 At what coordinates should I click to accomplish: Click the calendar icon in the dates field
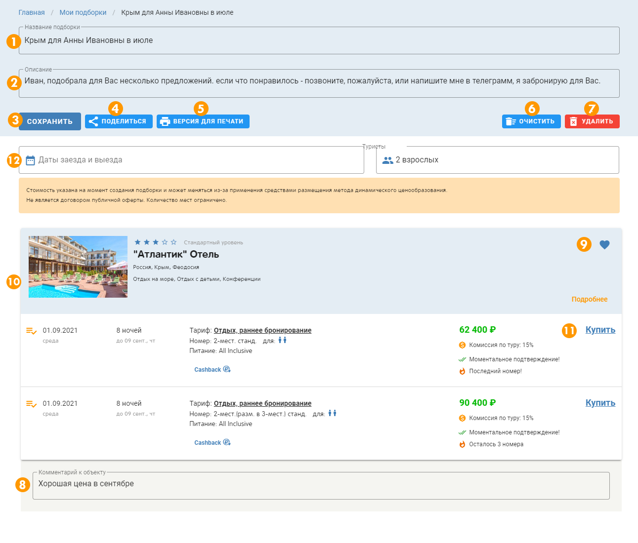[x=30, y=160]
